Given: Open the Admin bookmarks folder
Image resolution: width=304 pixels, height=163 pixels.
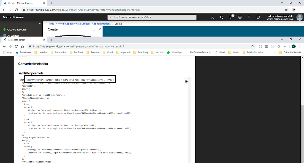Looking at the screenshot, I should (x=234, y=53).
